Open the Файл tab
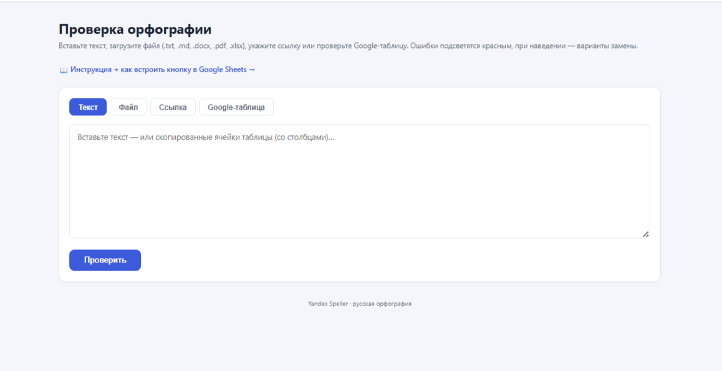Viewport: 722px width, 371px height. click(x=128, y=107)
